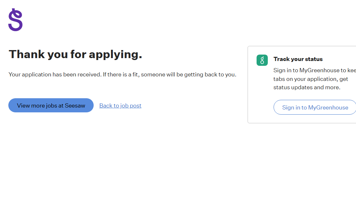This screenshot has height=209, width=356.
Task: Click the word "Thank" in the heading
Action: tap(27, 54)
